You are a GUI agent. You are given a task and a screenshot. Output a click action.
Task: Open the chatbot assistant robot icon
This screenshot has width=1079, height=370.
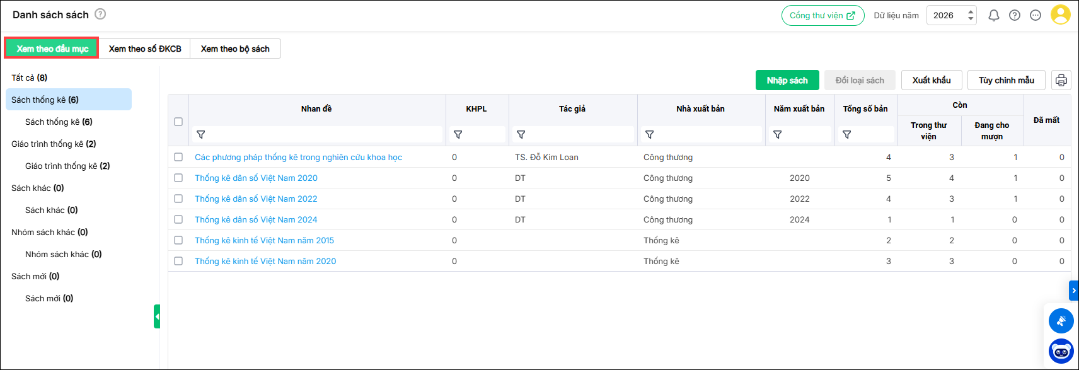coord(1061,351)
